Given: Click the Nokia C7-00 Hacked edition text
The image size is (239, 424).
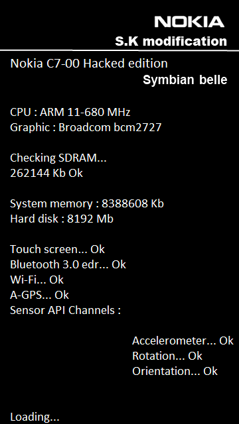Looking at the screenshot, I should 89,64.
